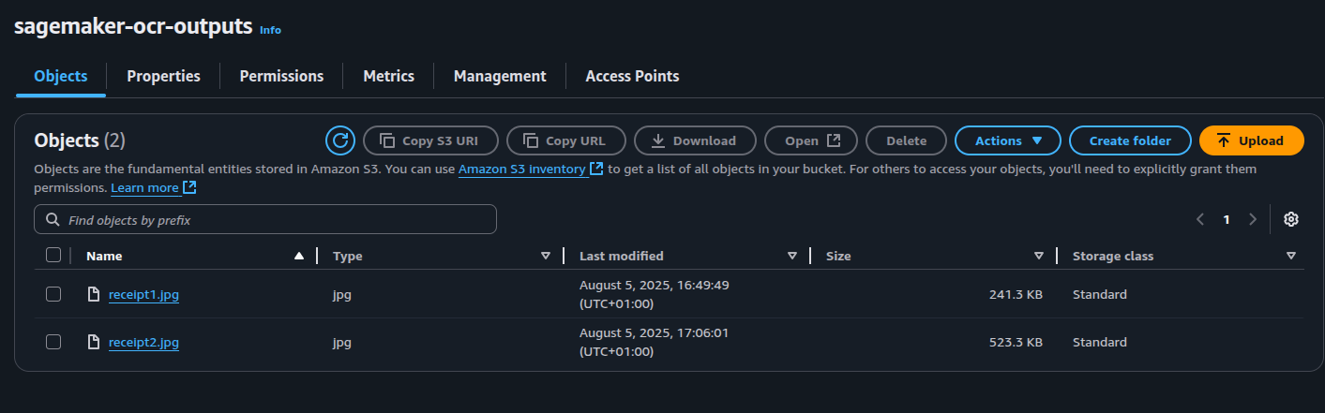Screen dimensions: 1325x413
Task: Select all objects header checkbox
Action: coord(53,255)
